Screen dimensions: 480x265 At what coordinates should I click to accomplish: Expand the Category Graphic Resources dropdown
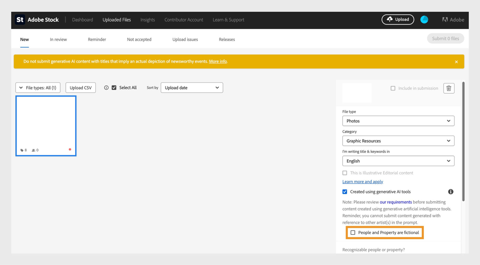tap(398, 141)
